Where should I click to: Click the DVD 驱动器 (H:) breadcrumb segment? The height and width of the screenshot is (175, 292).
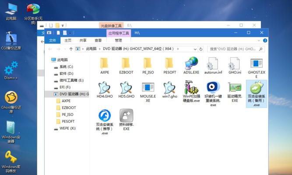(x=138, y=49)
